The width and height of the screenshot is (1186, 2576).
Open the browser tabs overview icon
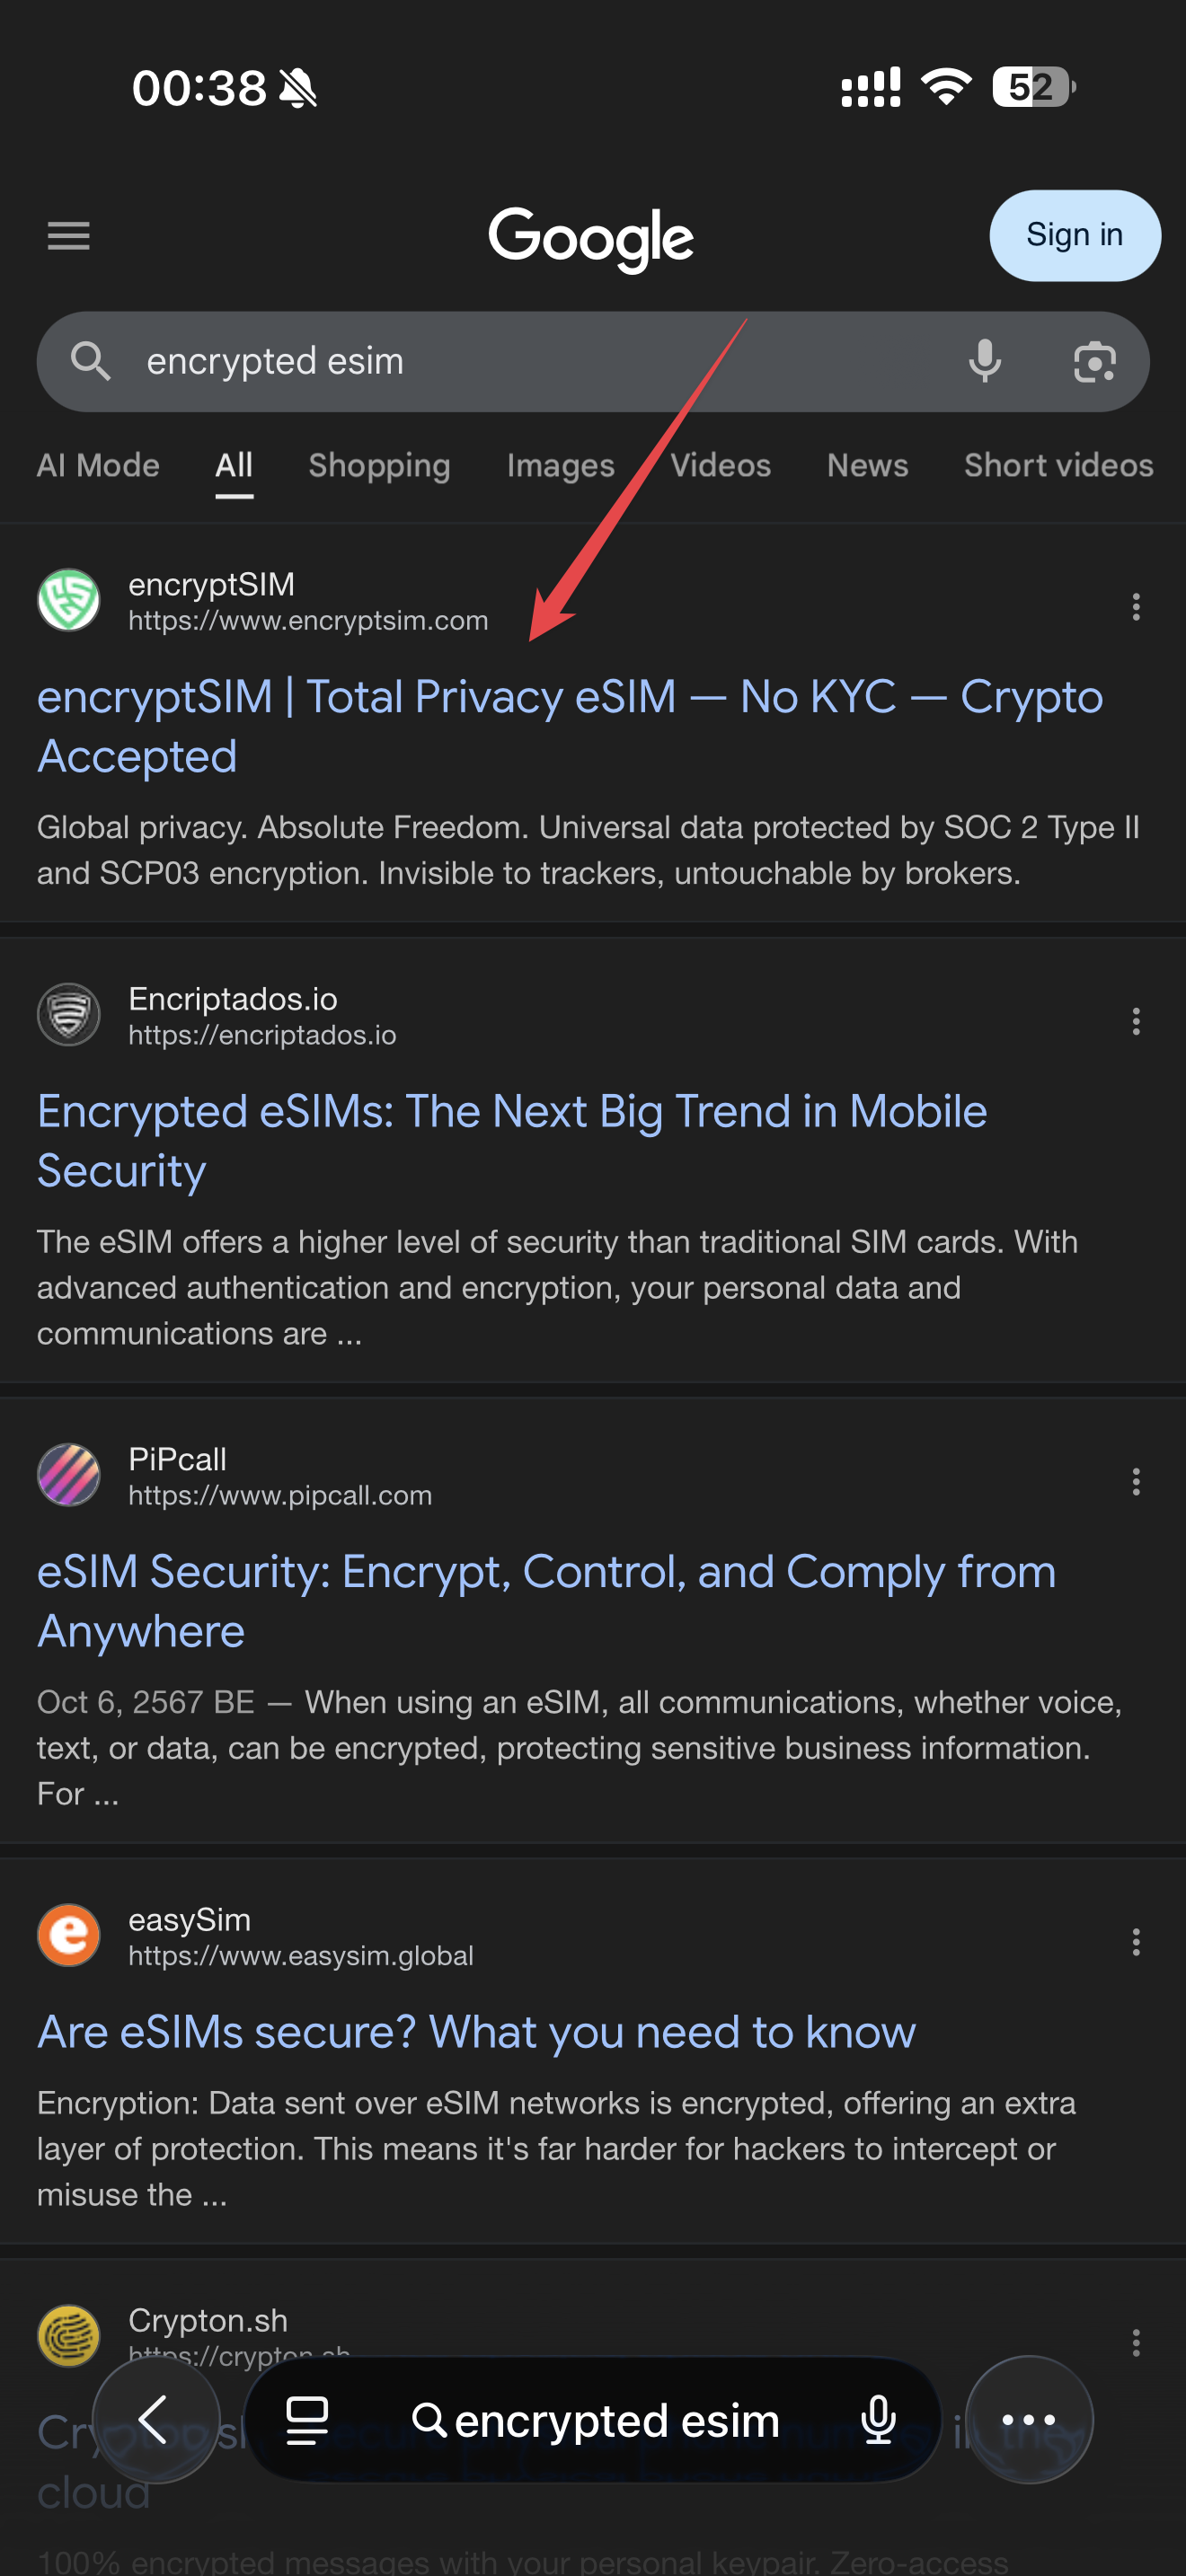point(307,2420)
